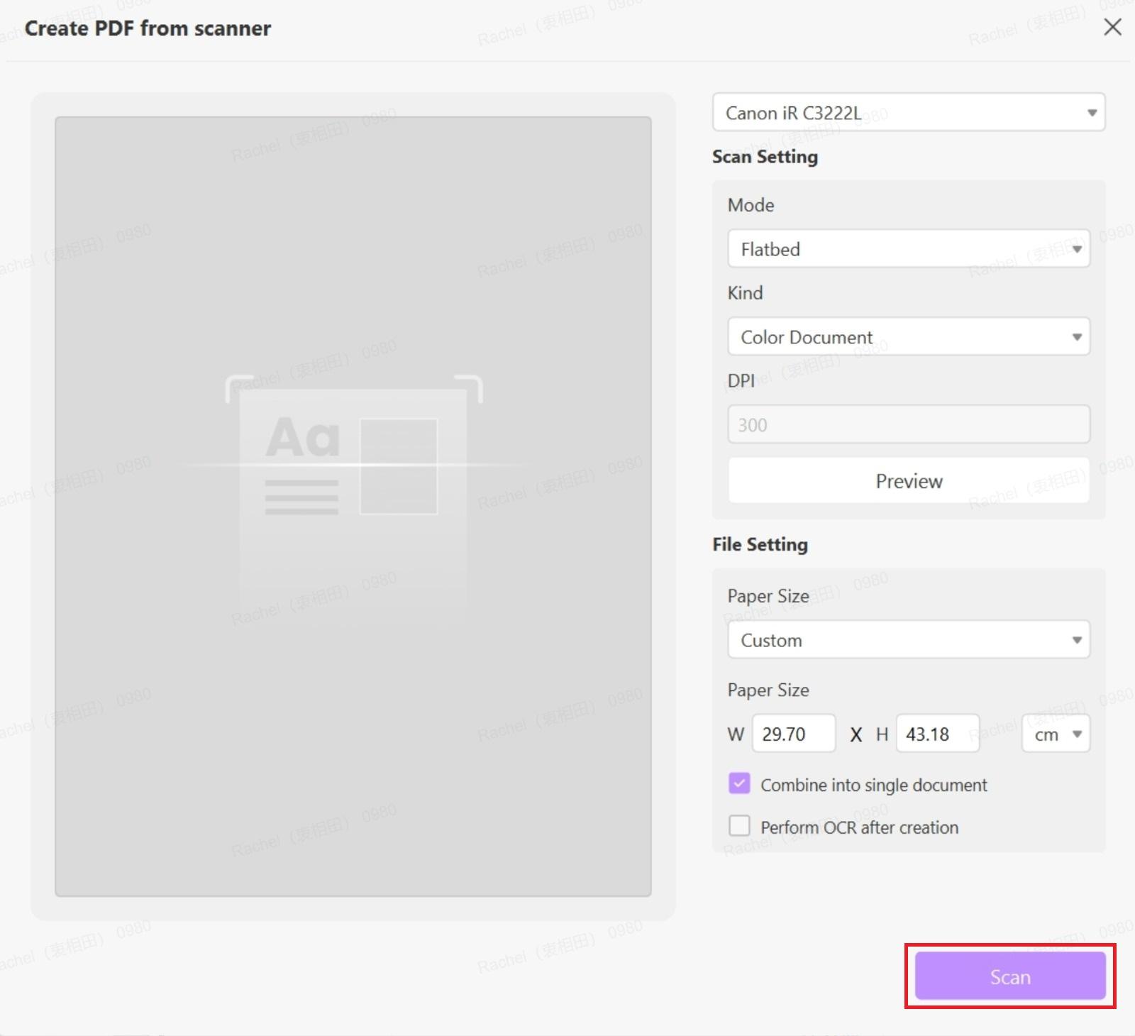Screen dimensions: 1135x1036
Task: Click the Mode dropdown arrow icon
Action: point(1076,249)
